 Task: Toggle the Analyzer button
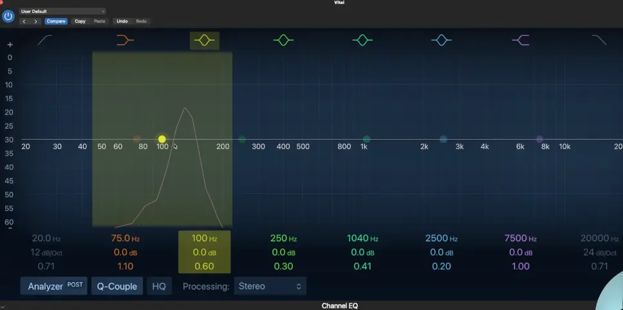click(x=53, y=286)
